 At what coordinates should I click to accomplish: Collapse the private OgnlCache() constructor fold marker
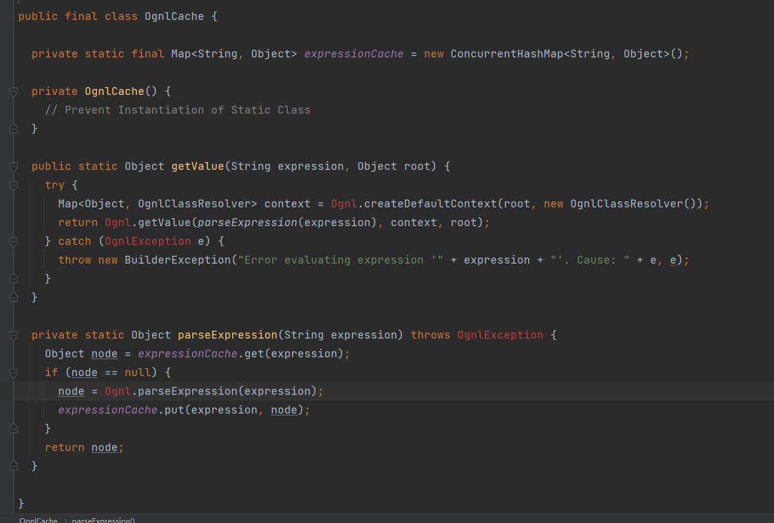(x=13, y=91)
